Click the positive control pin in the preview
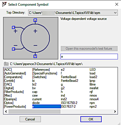 (13, 28)
